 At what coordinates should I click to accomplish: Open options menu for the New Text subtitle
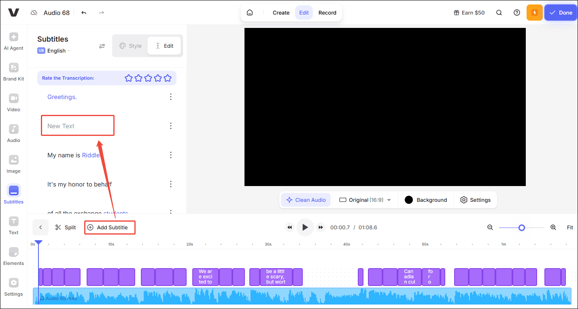tap(171, 126)
